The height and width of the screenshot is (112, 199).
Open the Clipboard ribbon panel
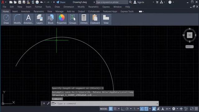[x=95, y=19]
